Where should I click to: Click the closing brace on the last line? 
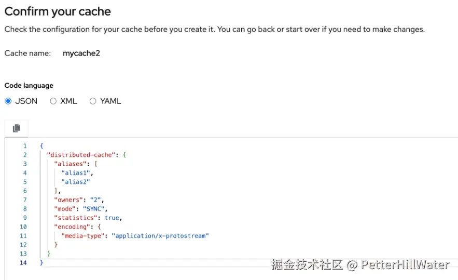pos(41,263)
